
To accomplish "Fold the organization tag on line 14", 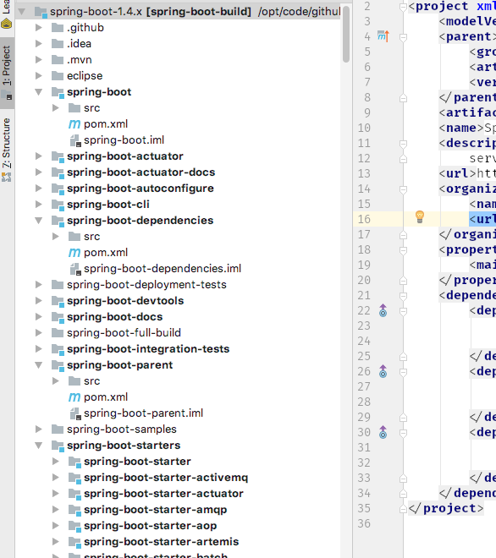I will point(404,189).
